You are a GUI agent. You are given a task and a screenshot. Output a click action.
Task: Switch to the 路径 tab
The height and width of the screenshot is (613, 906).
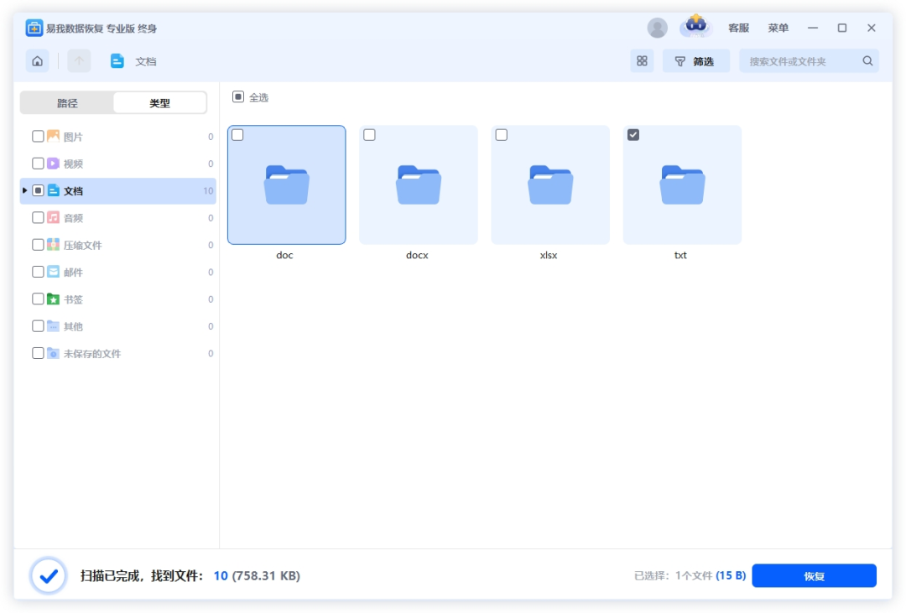[69, 101]
